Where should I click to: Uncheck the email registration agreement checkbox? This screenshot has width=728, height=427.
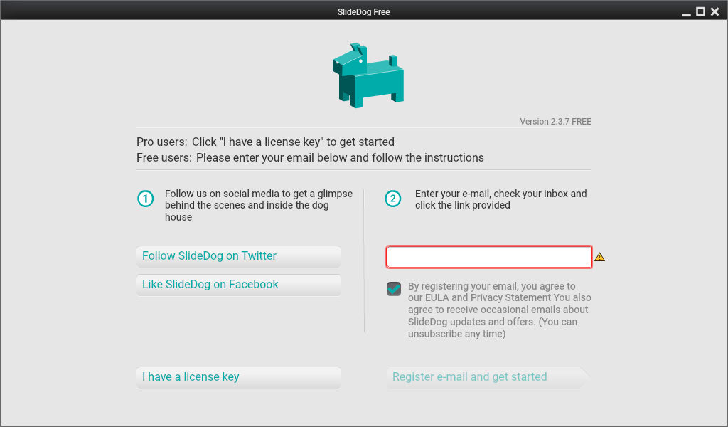tap(394, 289)
